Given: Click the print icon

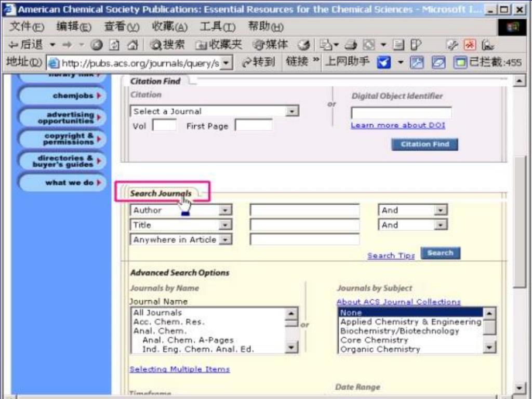Looking at the screenshot, I should (351, 45).
